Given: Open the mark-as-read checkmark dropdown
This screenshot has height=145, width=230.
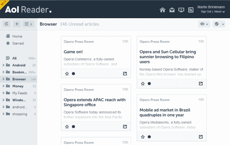Looking at the screenshot, I should (x=219, y=24).
